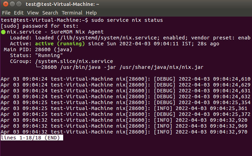Image resolution: width=252 pixels, height=156 pixels.
Task: Open the Edit menu
Action: coord(19,12)
